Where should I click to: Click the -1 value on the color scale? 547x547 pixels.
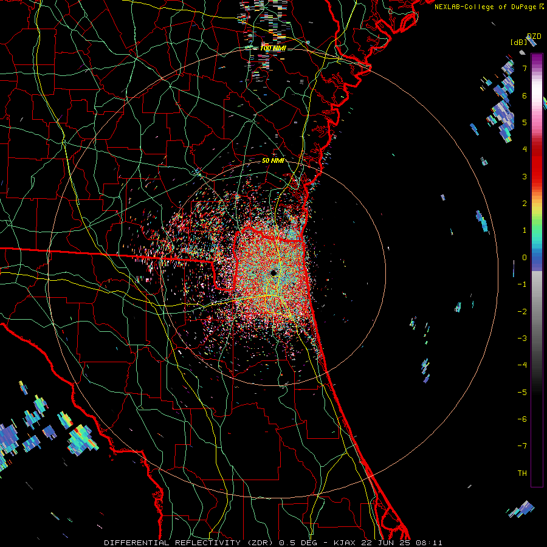click(x=522, y=284)
